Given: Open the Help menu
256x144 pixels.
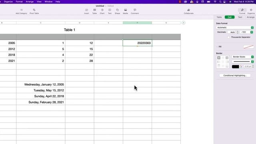Looking at the screenshot, I should 58,2.
